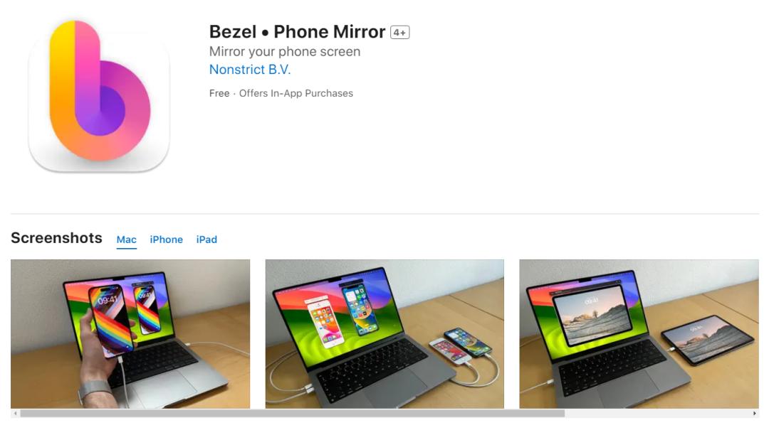Viewport: 769px width, 430px height.
Task: Click the Apple Watch on the wrist
Action: (x=95, y=392)
